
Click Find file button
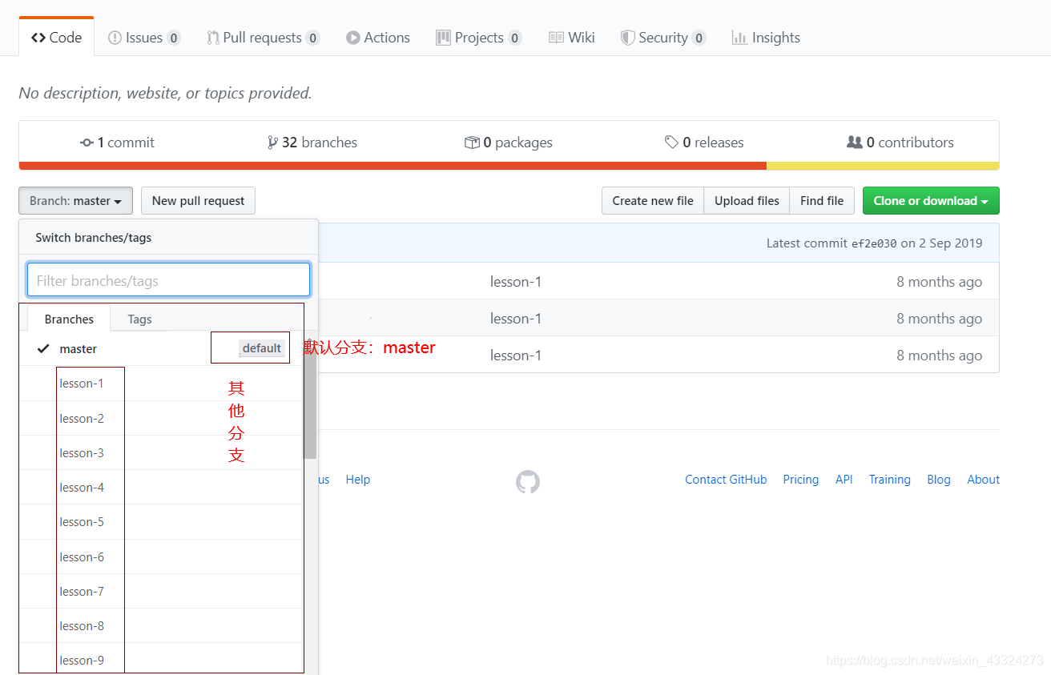[x=822, y=201]
